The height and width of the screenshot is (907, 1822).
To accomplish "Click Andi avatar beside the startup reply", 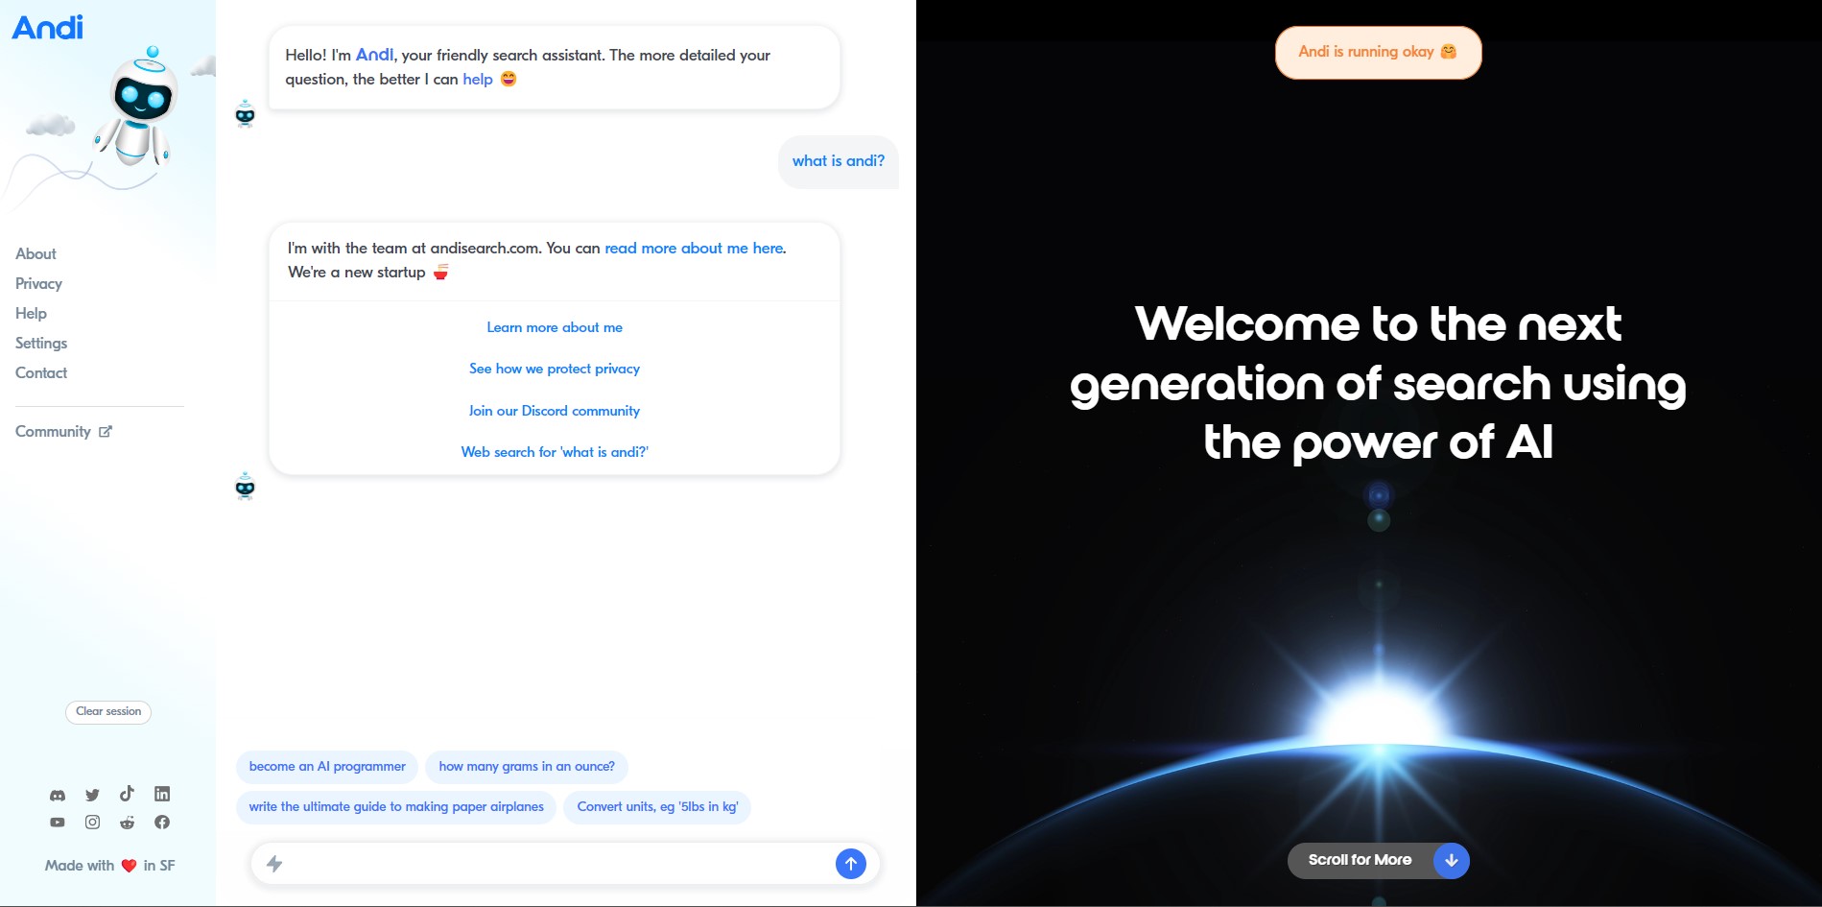I will (246, 486).
